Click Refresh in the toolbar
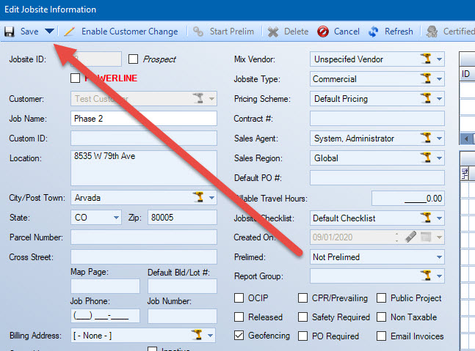The height and width of the screenshot is (351, 475). pos(399,32)
